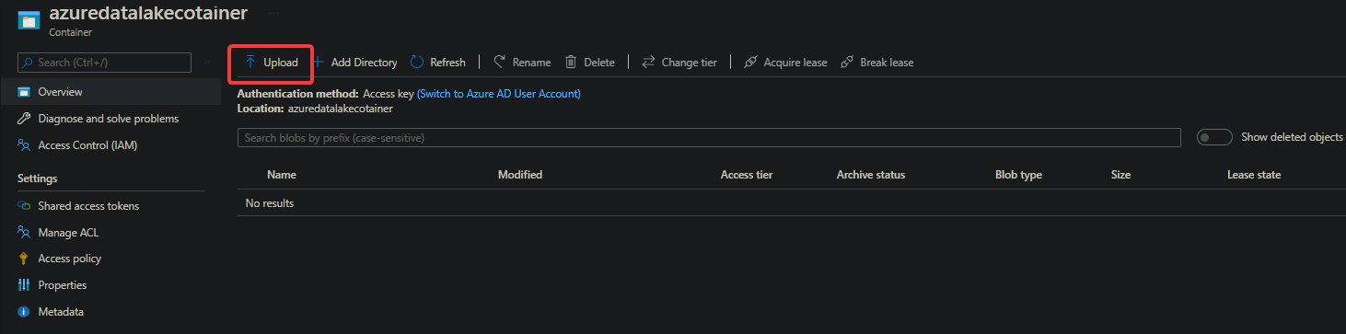Click the Rename toolbar icon
This screenshot has height=334, width=1346.
pyautogui.click(x=499, y=62)
